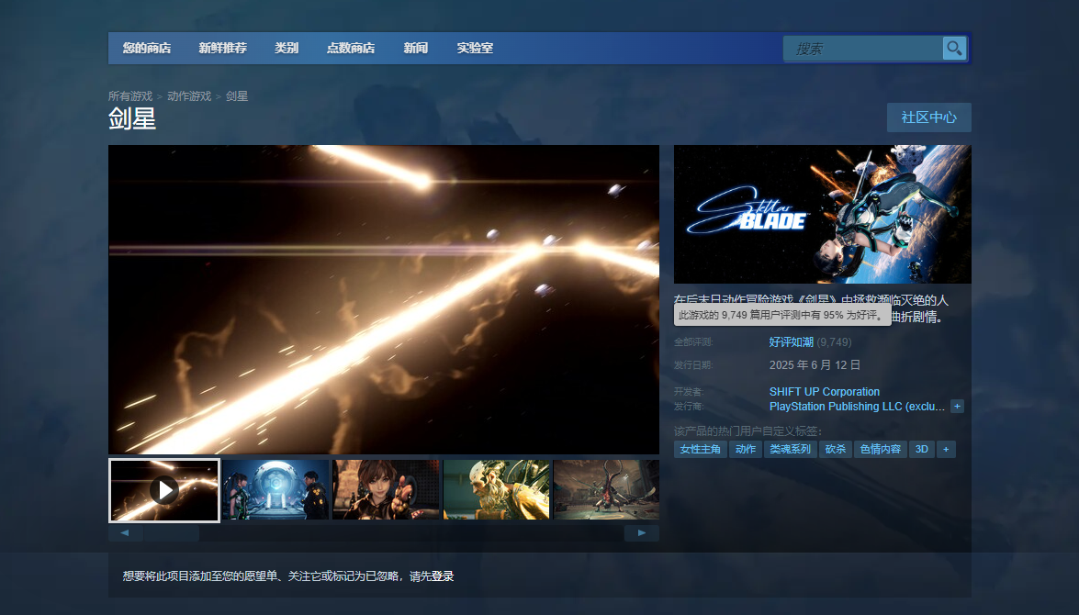This screenshot has height=615, width=1079.
Task: Click the 动作游戏 breadcrumb link
Action: [x=189, y=96]
